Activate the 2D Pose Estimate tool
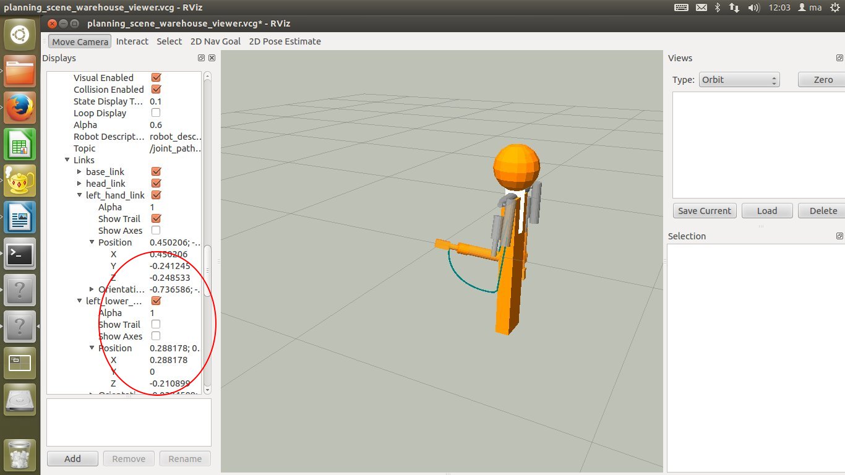 [285, 41]
